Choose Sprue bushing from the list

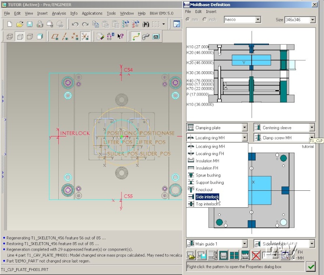click(217, 175)
